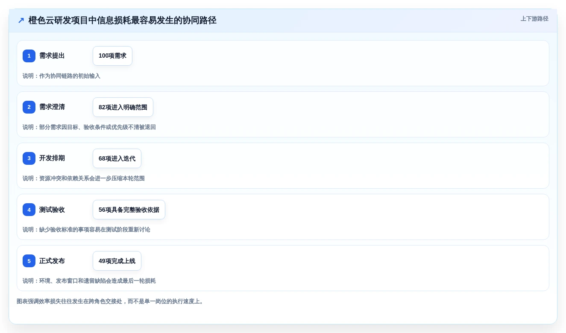Image resolution: width=566 pixels, height=333 pixels.
Task: Click the 上下游路径 label in header
Action: (x=534, y=19)
